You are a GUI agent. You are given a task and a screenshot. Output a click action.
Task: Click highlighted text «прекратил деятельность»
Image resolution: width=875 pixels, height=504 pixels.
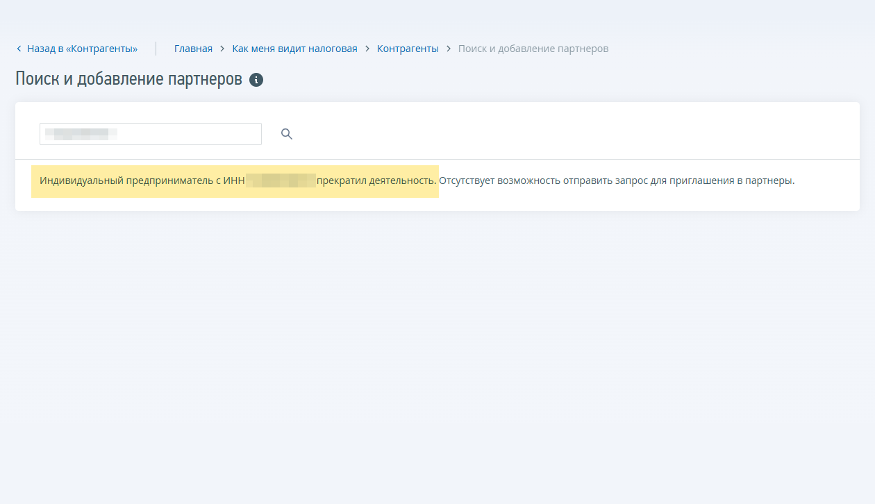pos(376,181)
